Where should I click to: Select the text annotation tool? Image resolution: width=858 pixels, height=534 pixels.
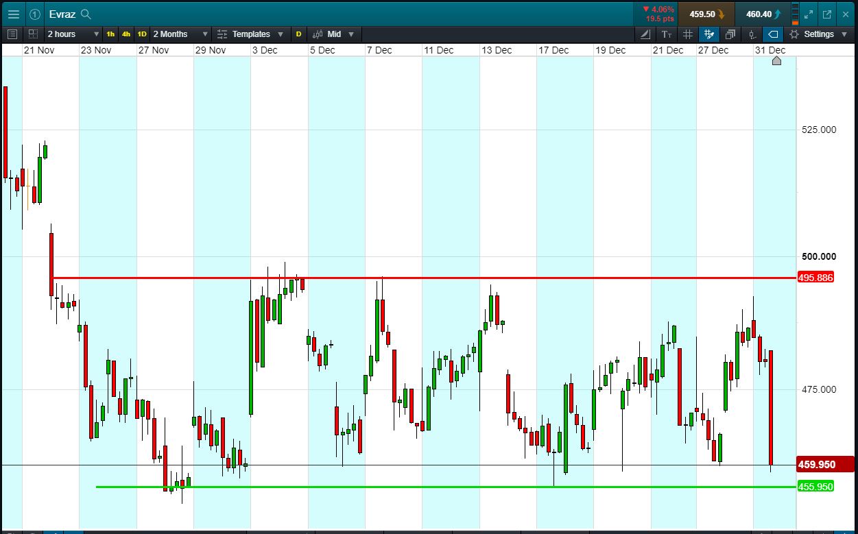[667, 34]
